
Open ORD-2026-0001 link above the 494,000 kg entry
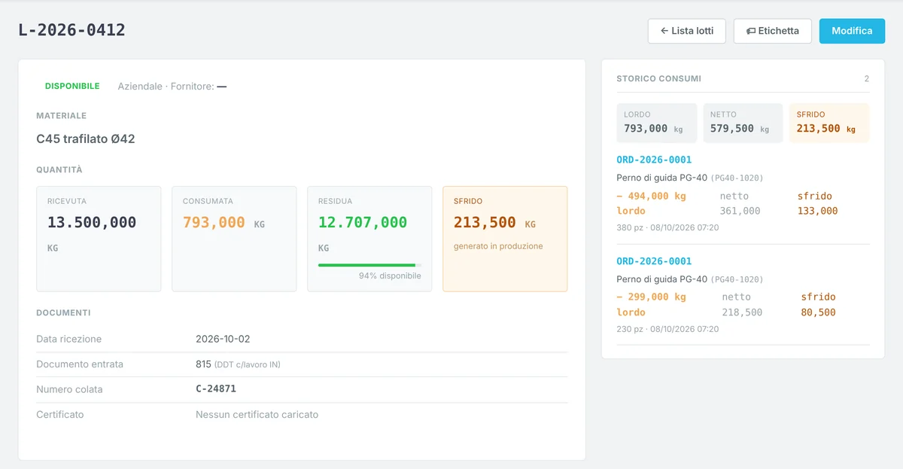[654, 160]
